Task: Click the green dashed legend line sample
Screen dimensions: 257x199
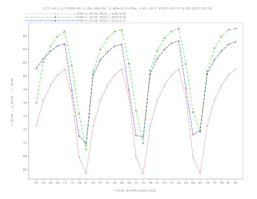Action: coord(50,17)
